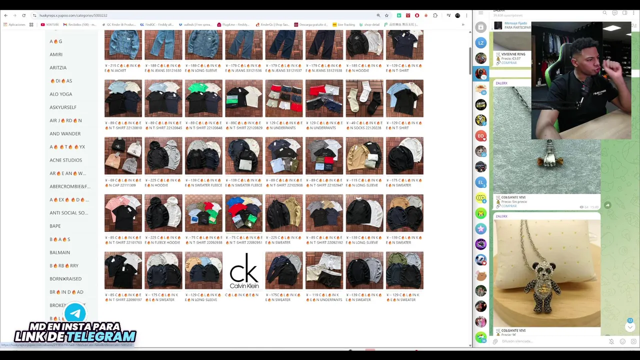Open the panda pendant photo in Telegram

[547, 273]
